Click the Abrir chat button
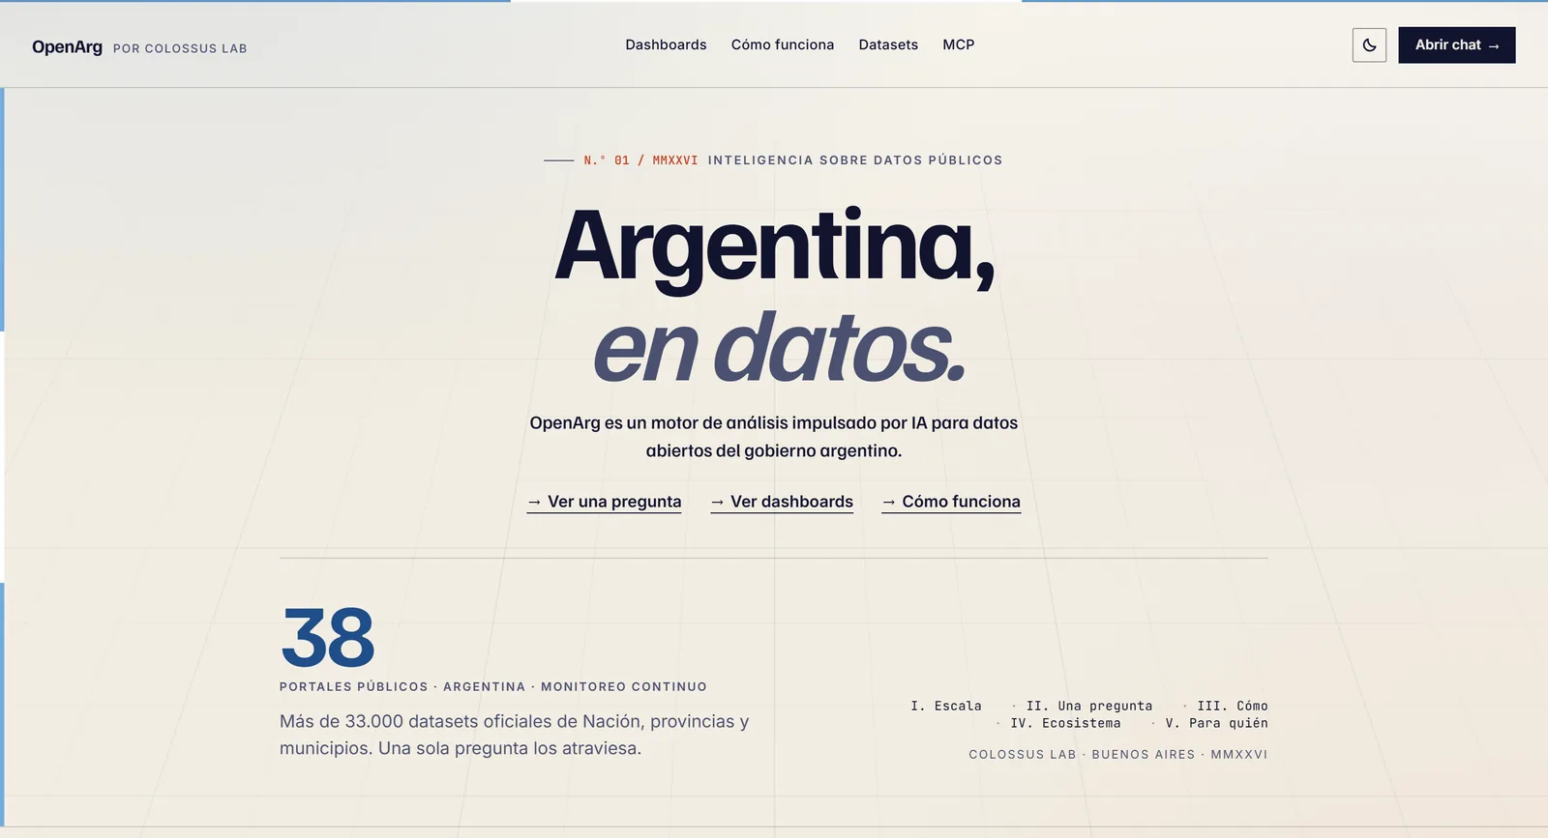 coord(1457,45)
